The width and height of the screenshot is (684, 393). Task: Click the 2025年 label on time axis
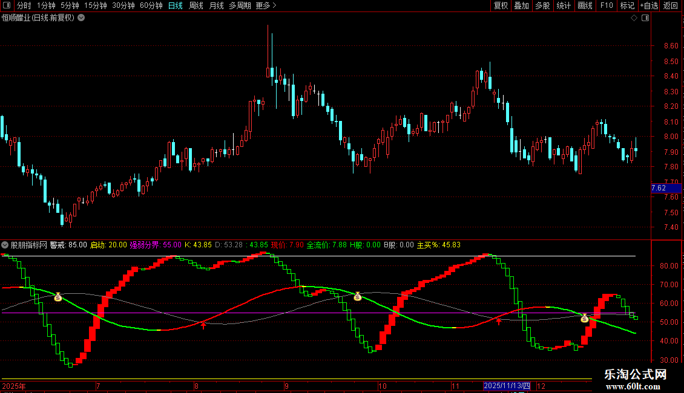(14, 386)
